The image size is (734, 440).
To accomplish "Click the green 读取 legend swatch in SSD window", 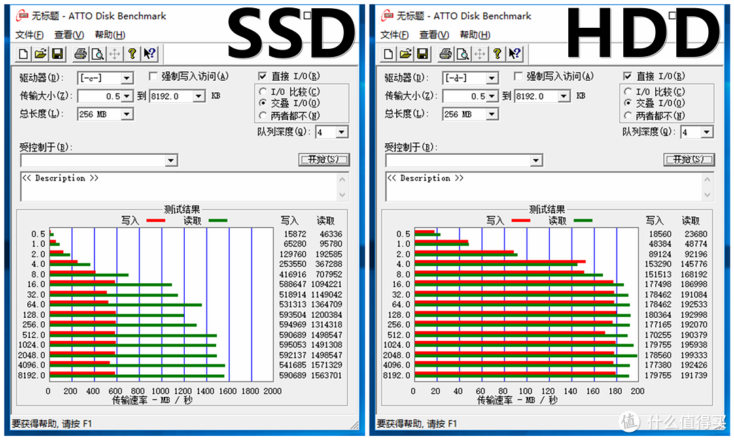I will coord(218,221).
